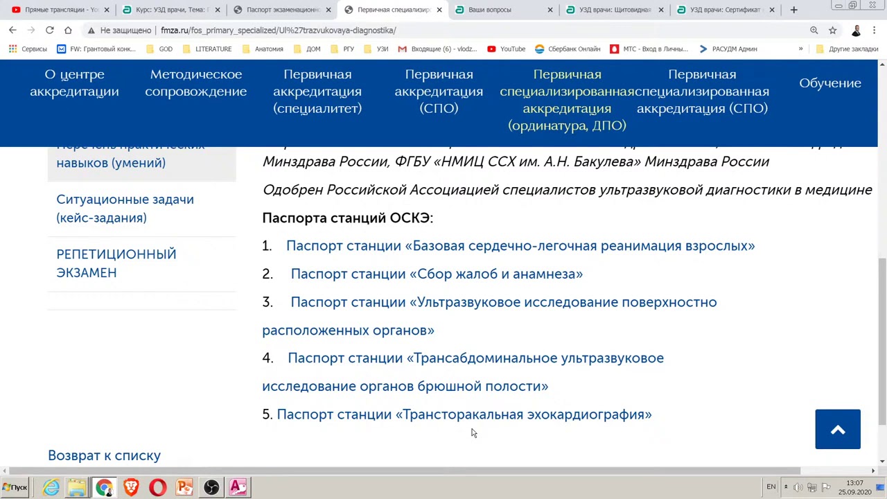The width and height of the screenshot is (887, 499).
Task: Open the 'Анатомия' bookmarks folder
Action: 262,49
